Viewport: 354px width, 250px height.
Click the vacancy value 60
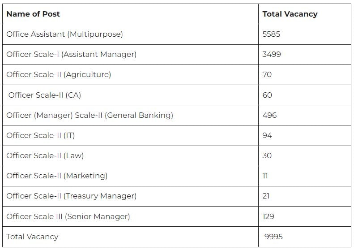pos(267,95)
